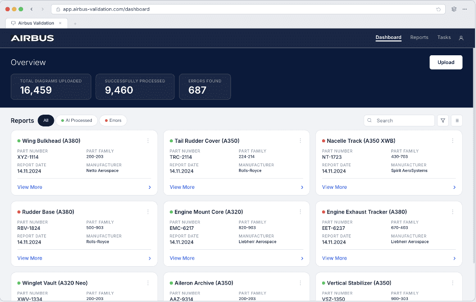
Task: Click the Overview heading
Action: [x=28, y=62]
